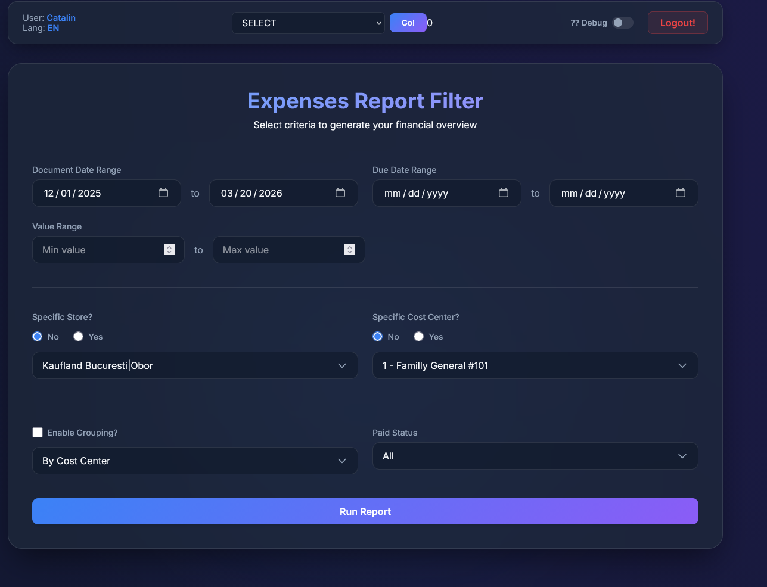This screenshot has height=587, width=767.
Task: Select Yes for Specific Store
Action: click(x=78, y=337)
